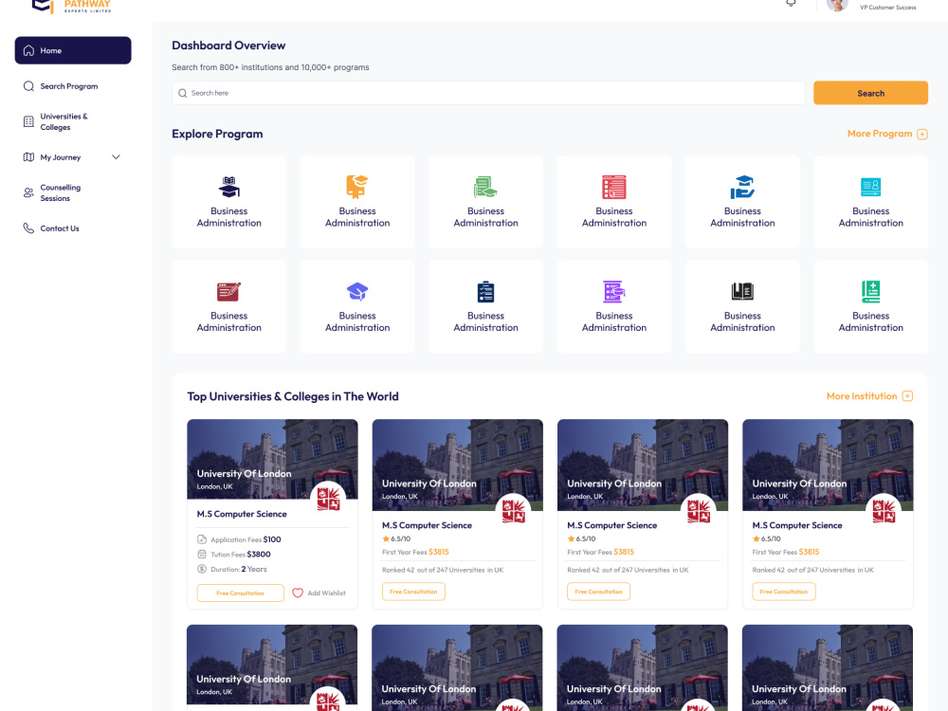Image resolution: width=948 pixels, height=711 pixels.
Task: Focus the Search here input field
Action: click(x=488, y=93)
